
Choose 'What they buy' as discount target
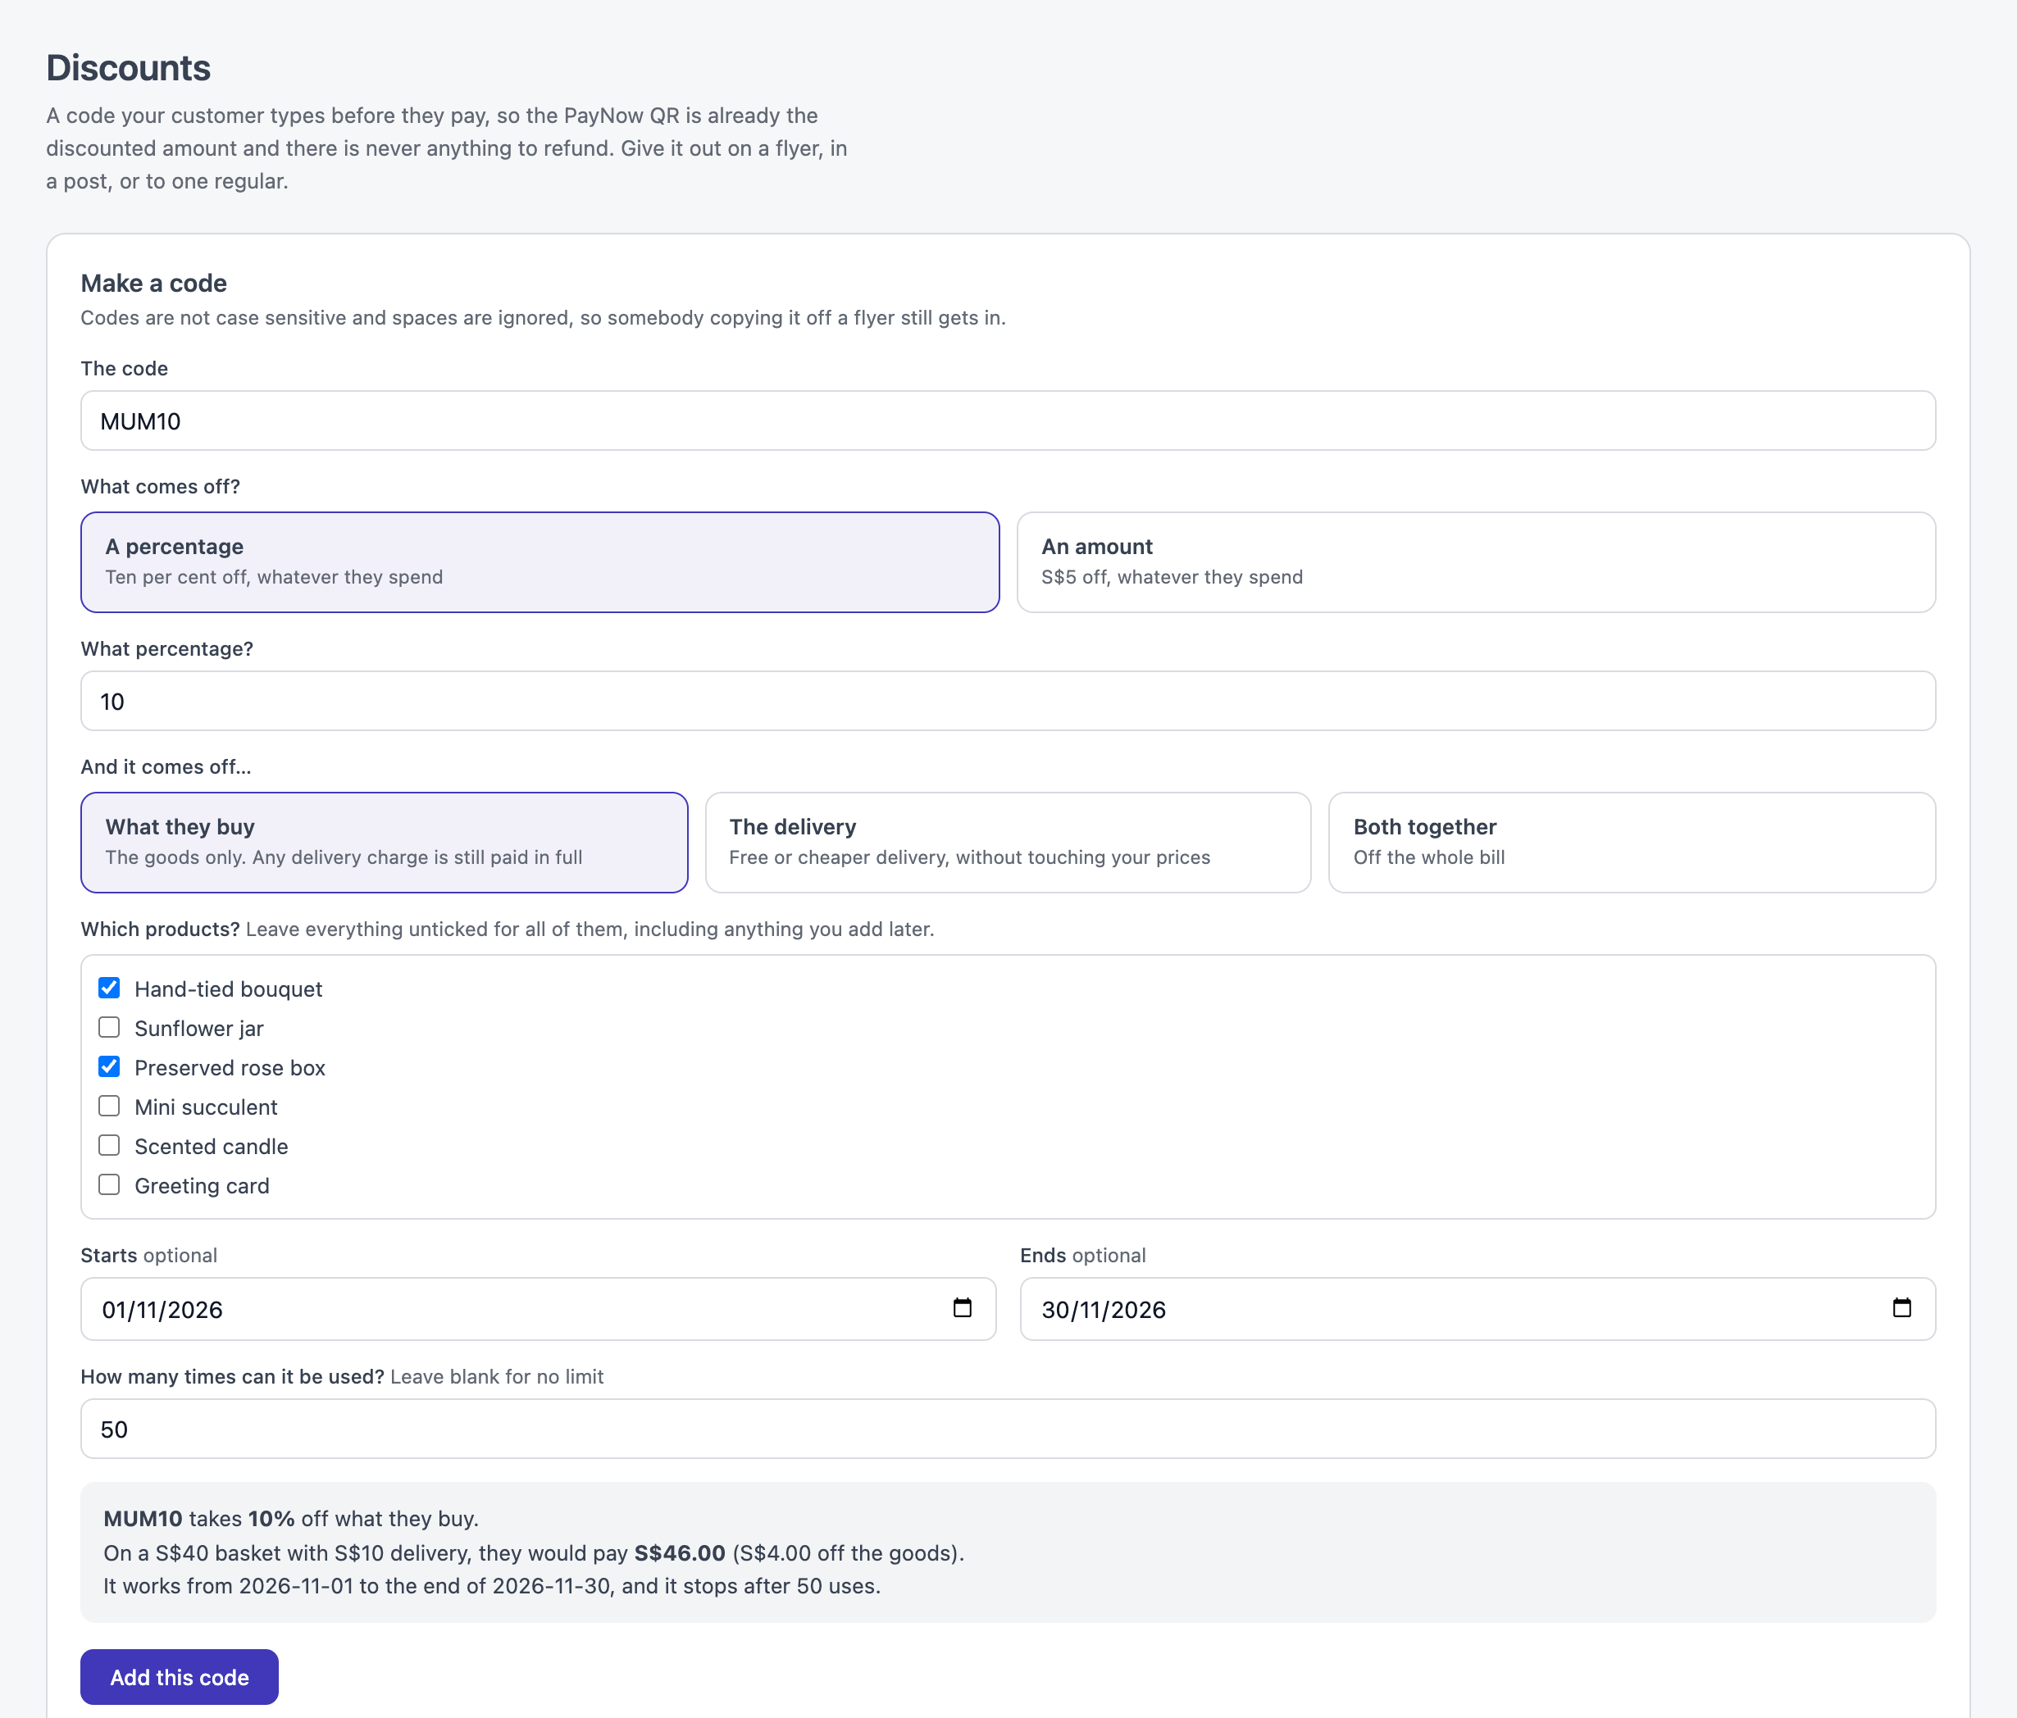385,842
